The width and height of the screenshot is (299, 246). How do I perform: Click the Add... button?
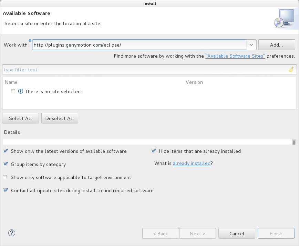click(277, 45)
